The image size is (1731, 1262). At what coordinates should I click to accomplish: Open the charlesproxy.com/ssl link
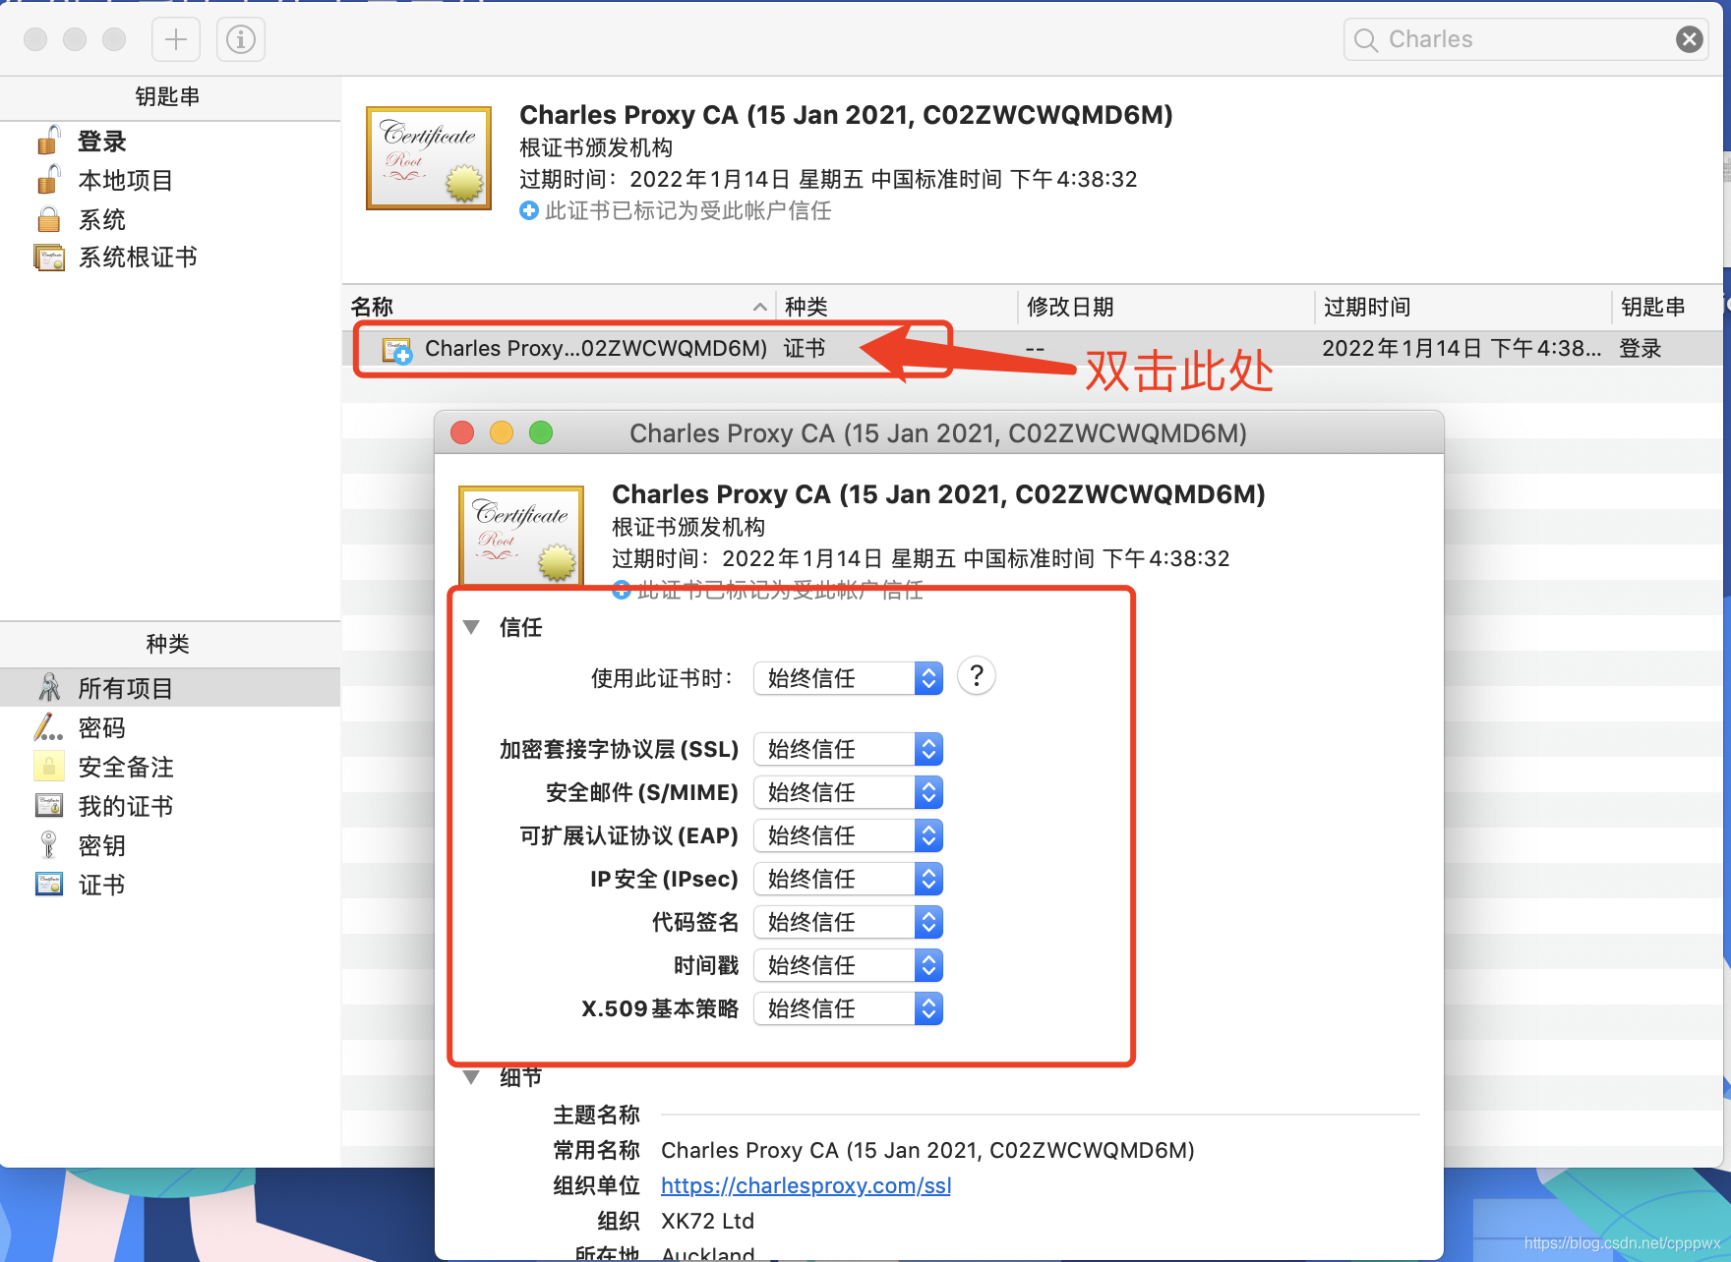(x=806, y=1185)
